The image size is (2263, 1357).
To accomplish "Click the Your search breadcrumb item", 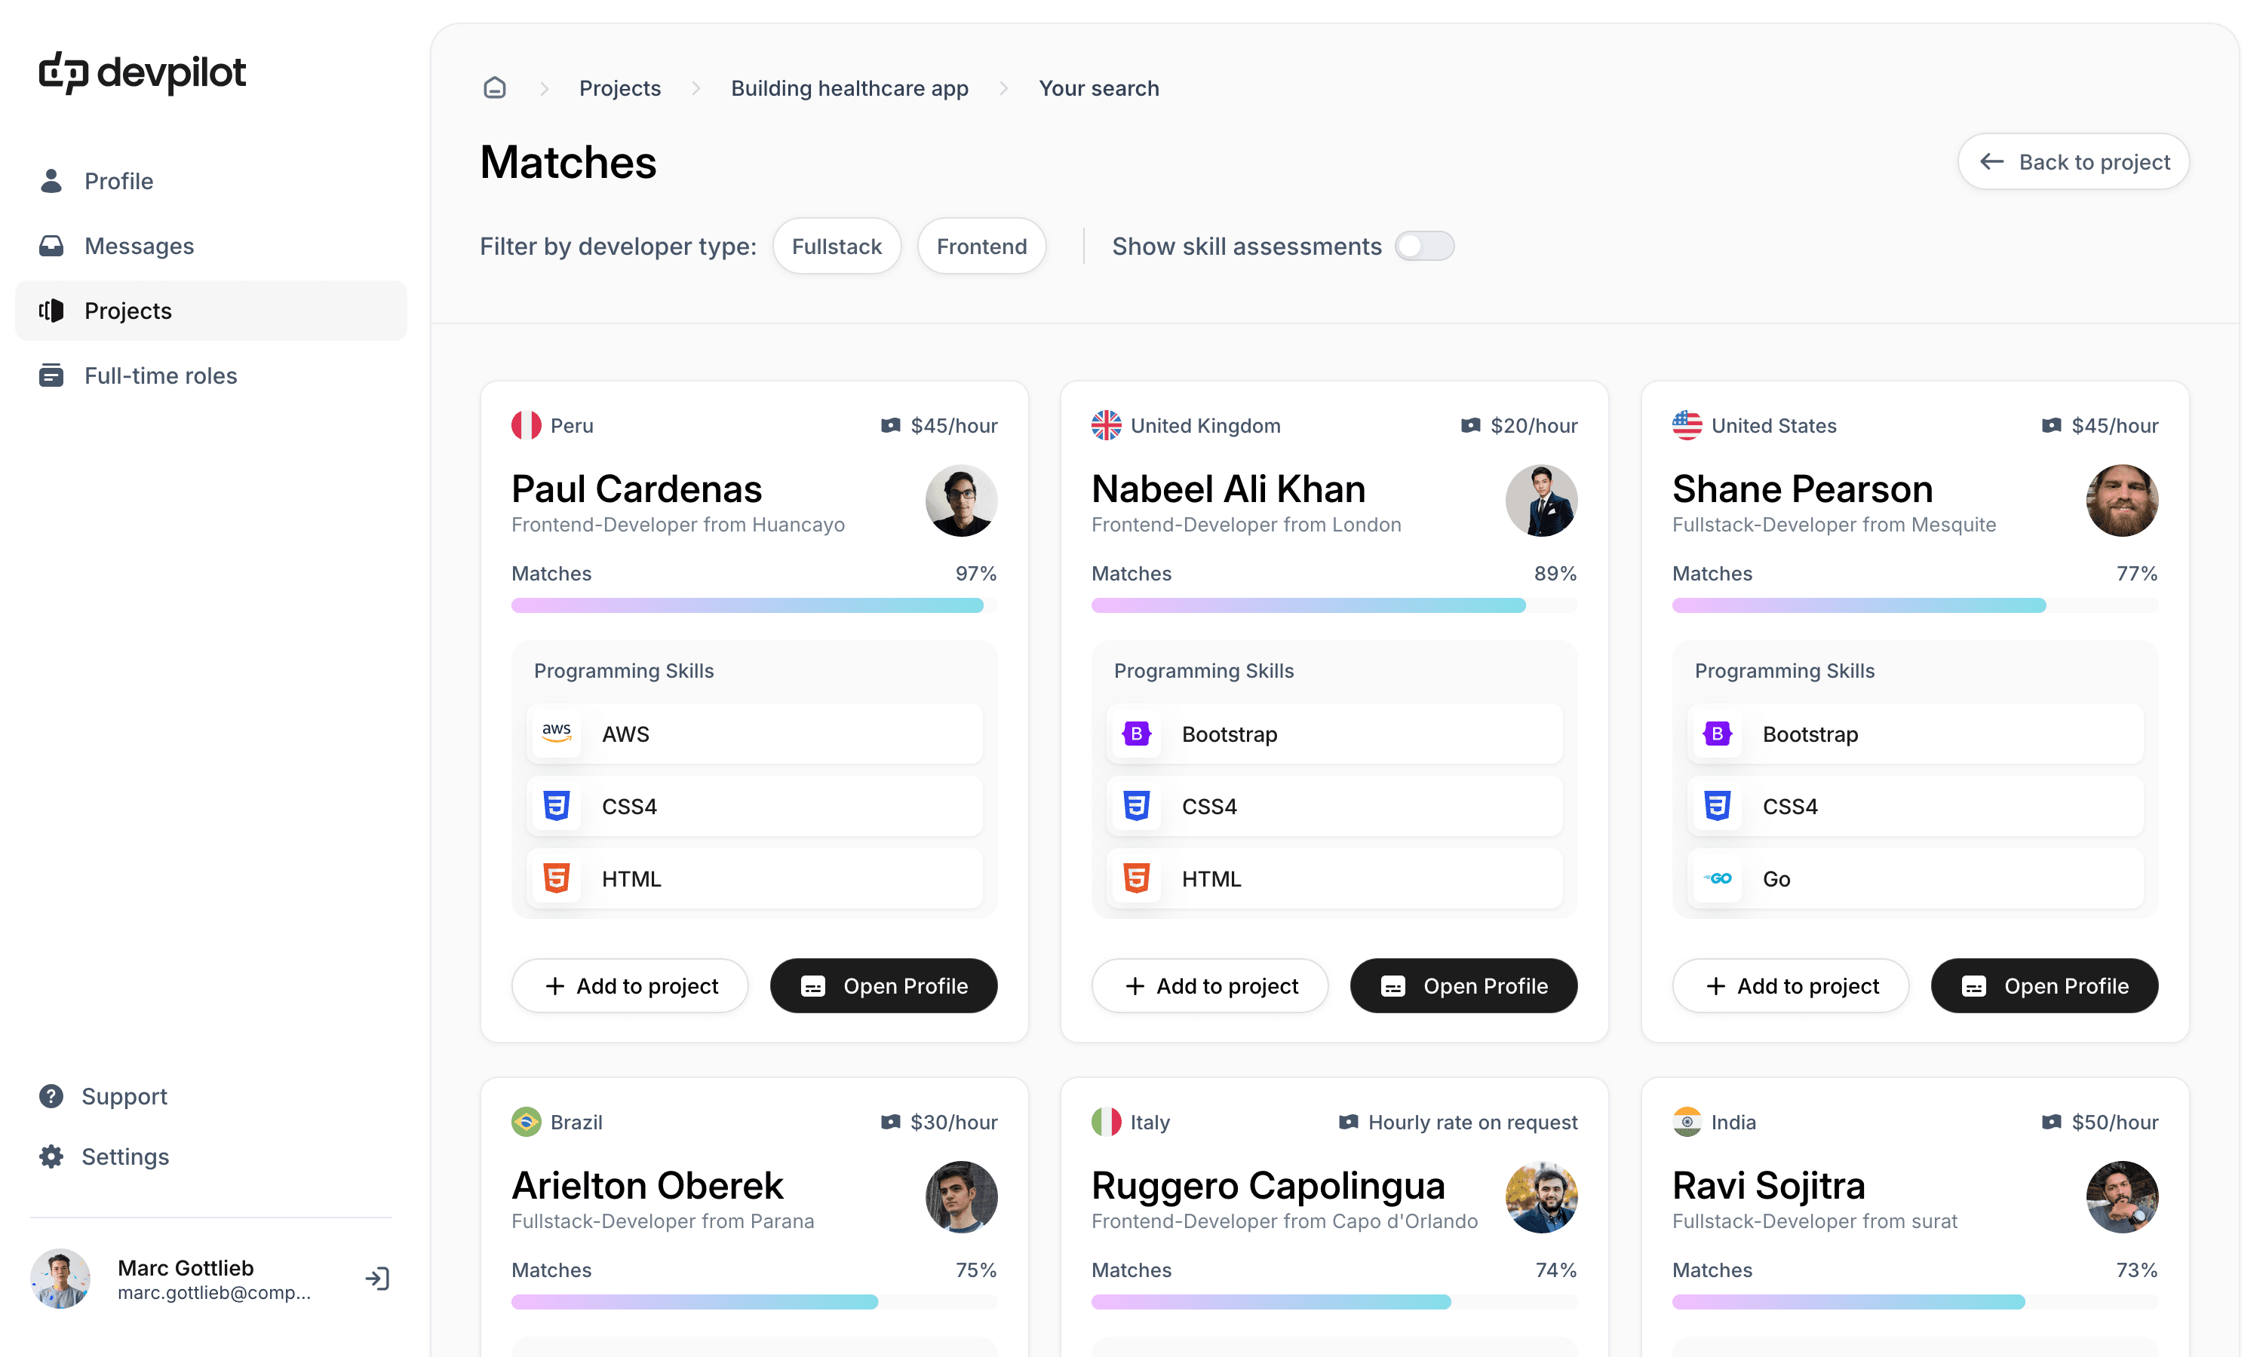I will click(x=1099, y=87).
